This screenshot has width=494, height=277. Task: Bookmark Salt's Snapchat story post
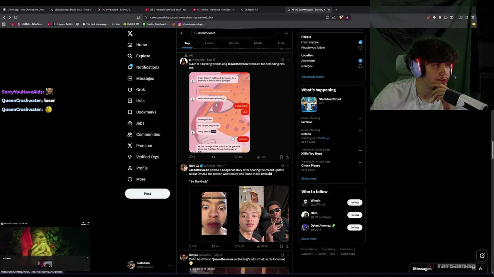pyautogui.click(x=281, y=246)
